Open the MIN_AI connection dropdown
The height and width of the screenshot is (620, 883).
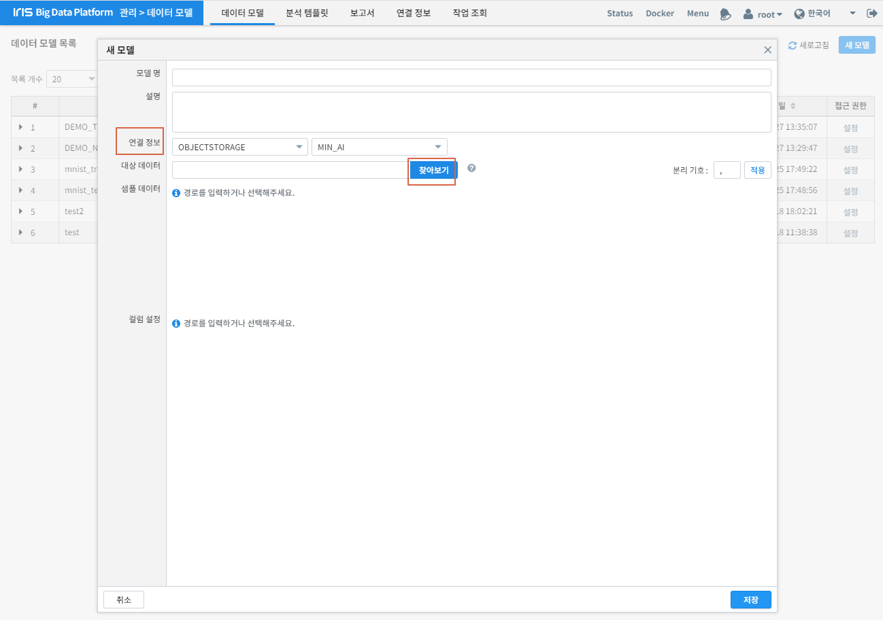pos(379,147)
